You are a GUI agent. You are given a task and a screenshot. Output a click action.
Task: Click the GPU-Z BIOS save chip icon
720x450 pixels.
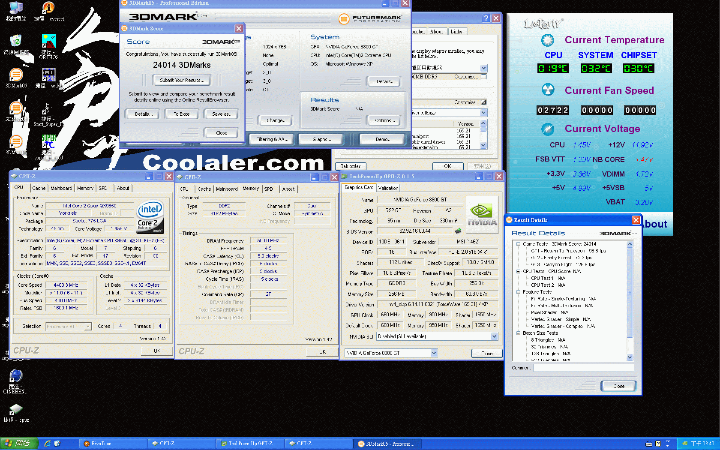[458, 231]
